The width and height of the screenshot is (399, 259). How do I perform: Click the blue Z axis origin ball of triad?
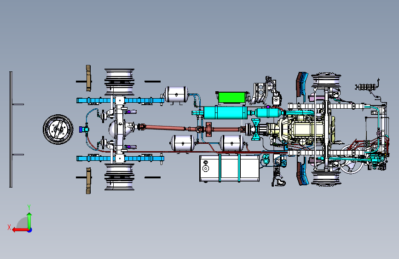pyautogui.click(x=30, y=230)
